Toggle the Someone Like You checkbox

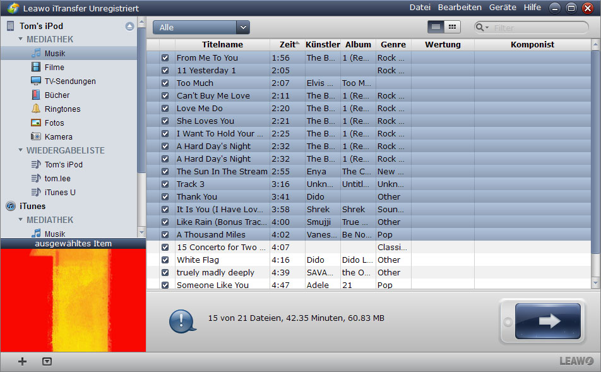click(x=165, y=285)
